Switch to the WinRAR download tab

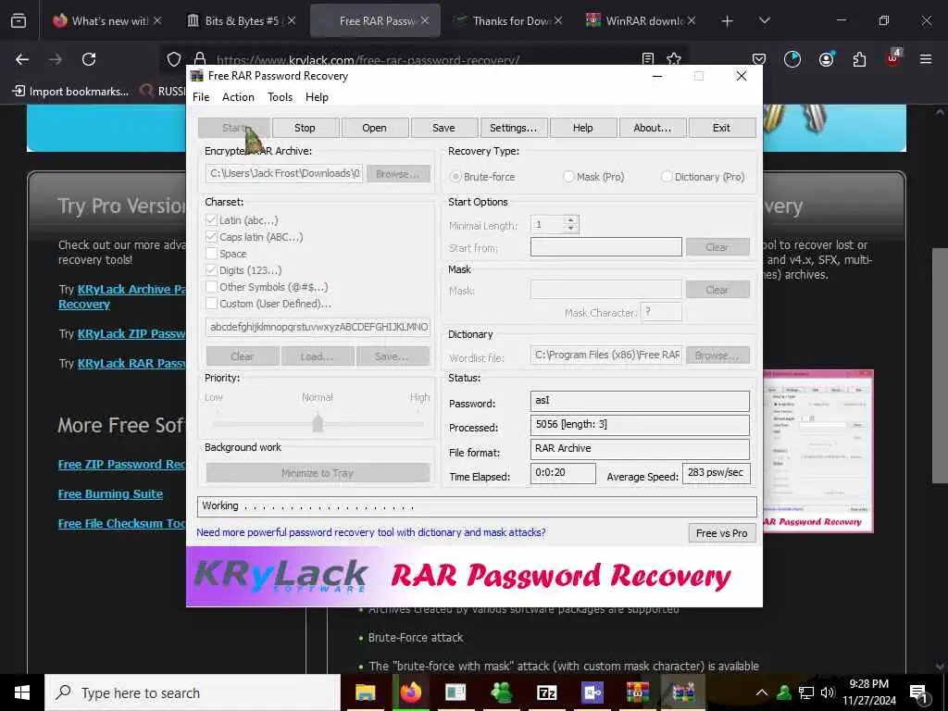pyautogui.click(x=642, y=21)
